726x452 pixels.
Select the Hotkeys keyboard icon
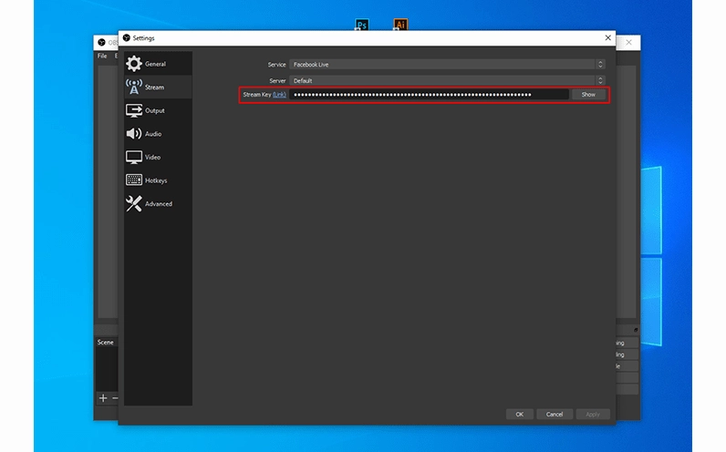[134, 180]
